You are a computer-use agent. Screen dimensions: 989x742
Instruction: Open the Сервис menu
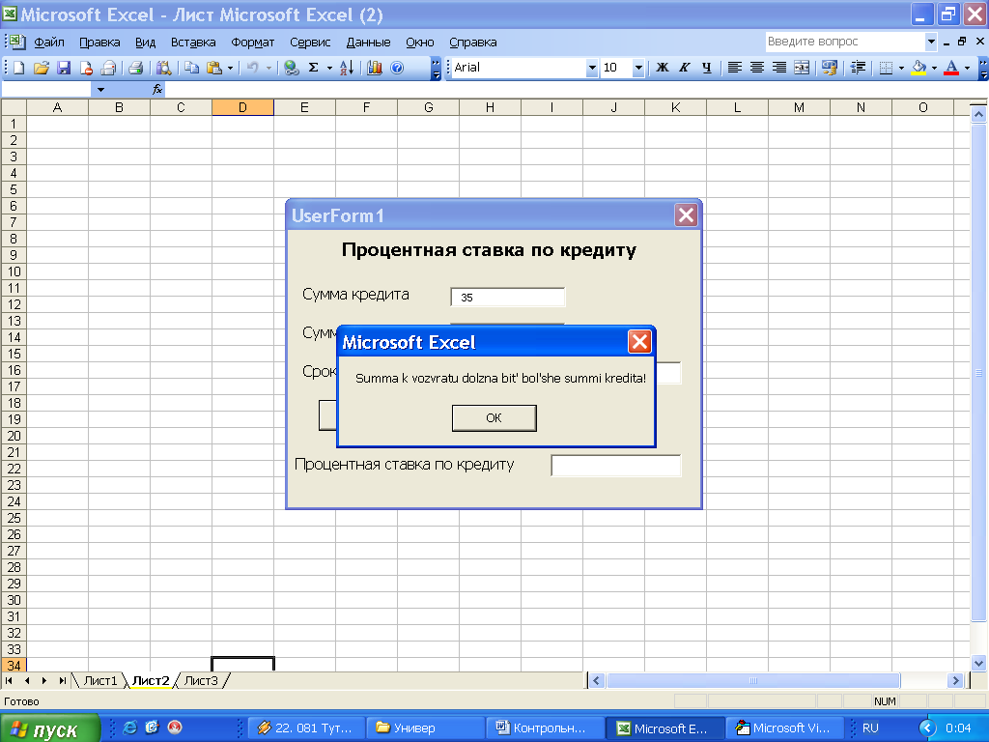[310, 43]
